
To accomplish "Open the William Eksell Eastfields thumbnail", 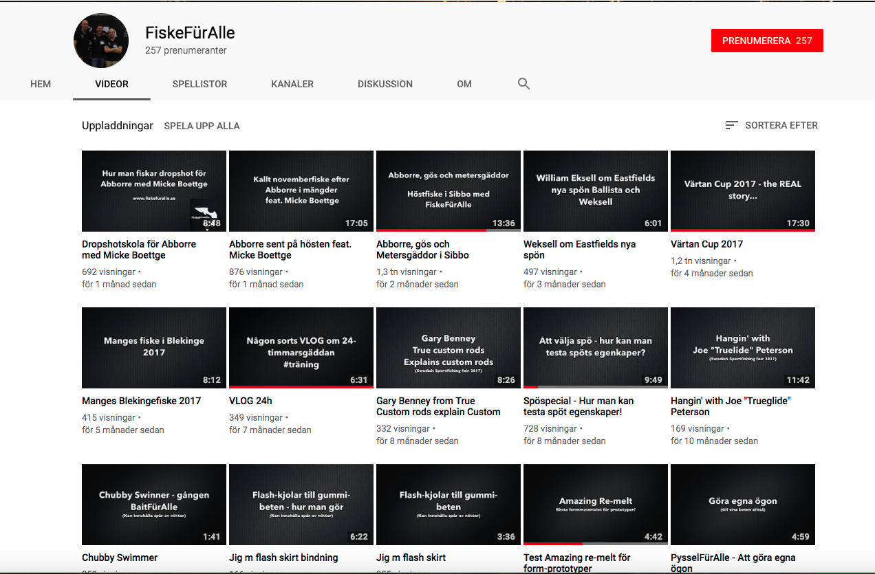I will coord(596,191).
